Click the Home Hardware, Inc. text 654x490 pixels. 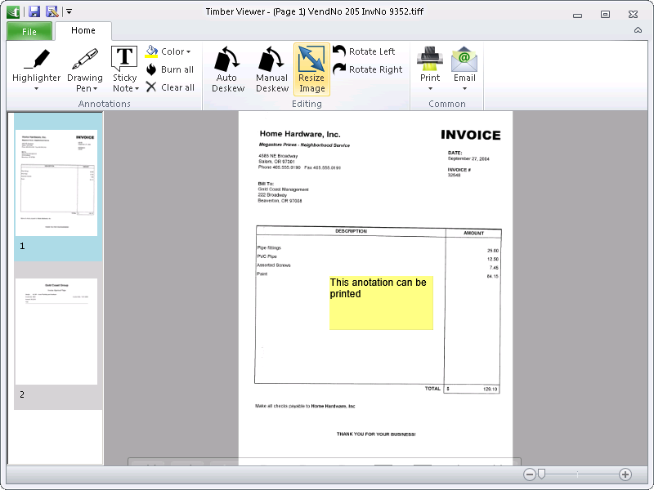tap(300, 134)
